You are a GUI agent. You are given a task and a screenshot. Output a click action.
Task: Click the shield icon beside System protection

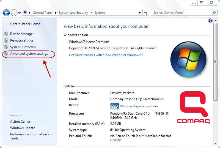6,47
